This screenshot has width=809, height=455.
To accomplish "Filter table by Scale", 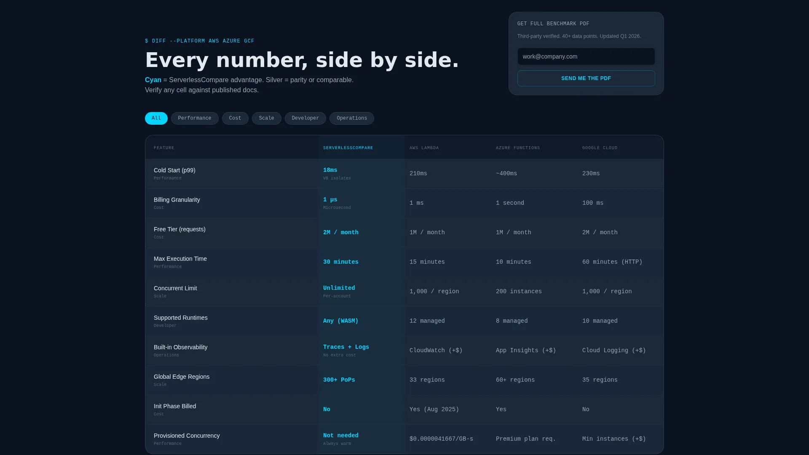I will pyautogui.click(x=267, y=118).
